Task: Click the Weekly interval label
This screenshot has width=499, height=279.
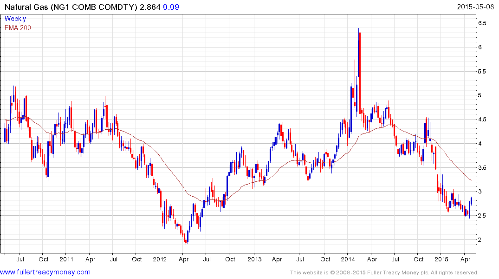Action: pos(15,19)
